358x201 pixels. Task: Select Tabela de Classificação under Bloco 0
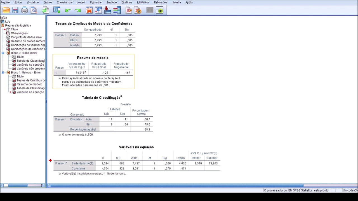(30, 61)
